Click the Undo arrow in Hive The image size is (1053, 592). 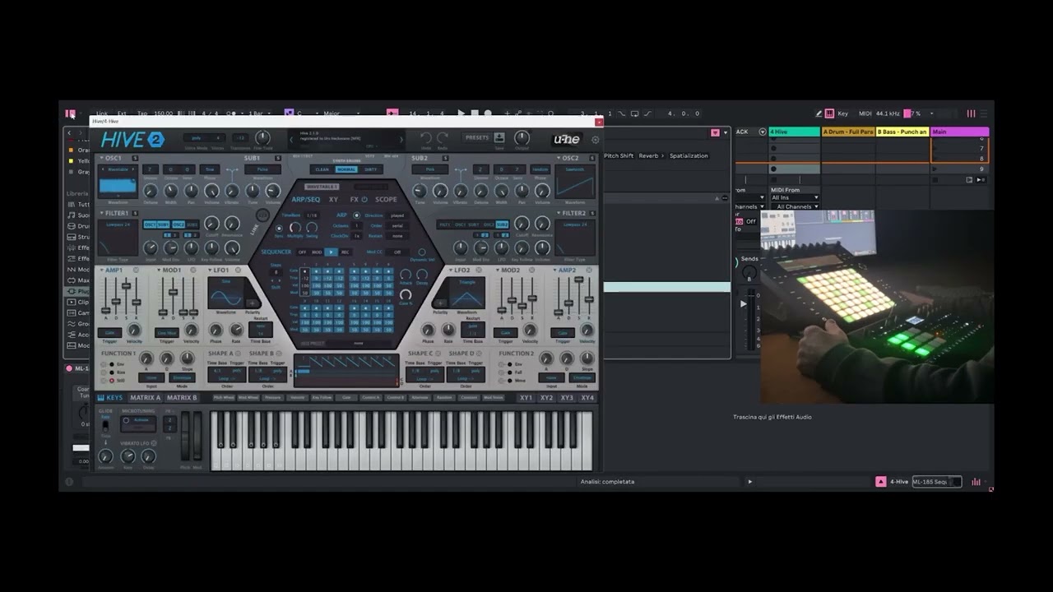click(x=425, y=137)
